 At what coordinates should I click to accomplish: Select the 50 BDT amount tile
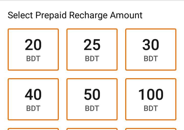coord(92,99)
